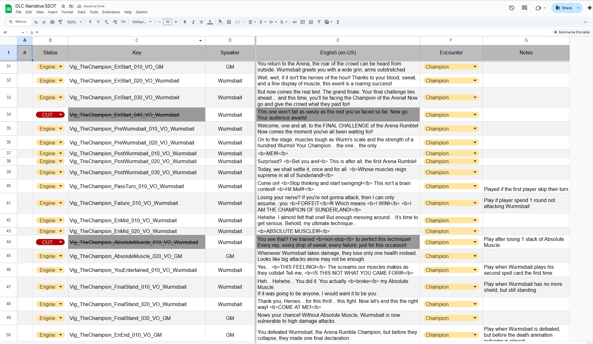Toggle strikethrough formatting

[x=201, y=22]
